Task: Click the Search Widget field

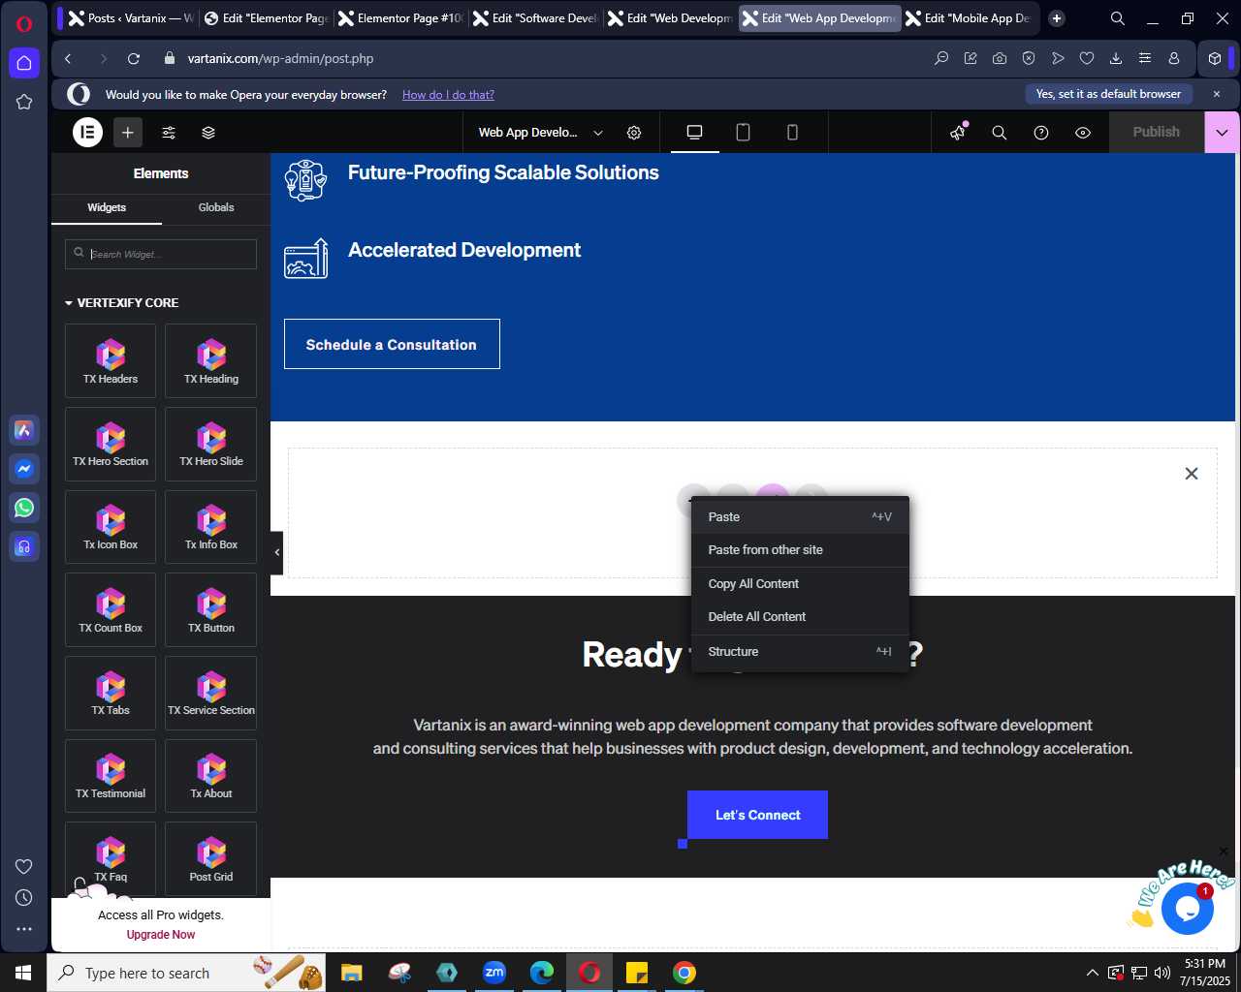Action: 161,254
